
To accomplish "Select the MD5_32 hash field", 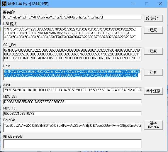I will pos(72,102).
